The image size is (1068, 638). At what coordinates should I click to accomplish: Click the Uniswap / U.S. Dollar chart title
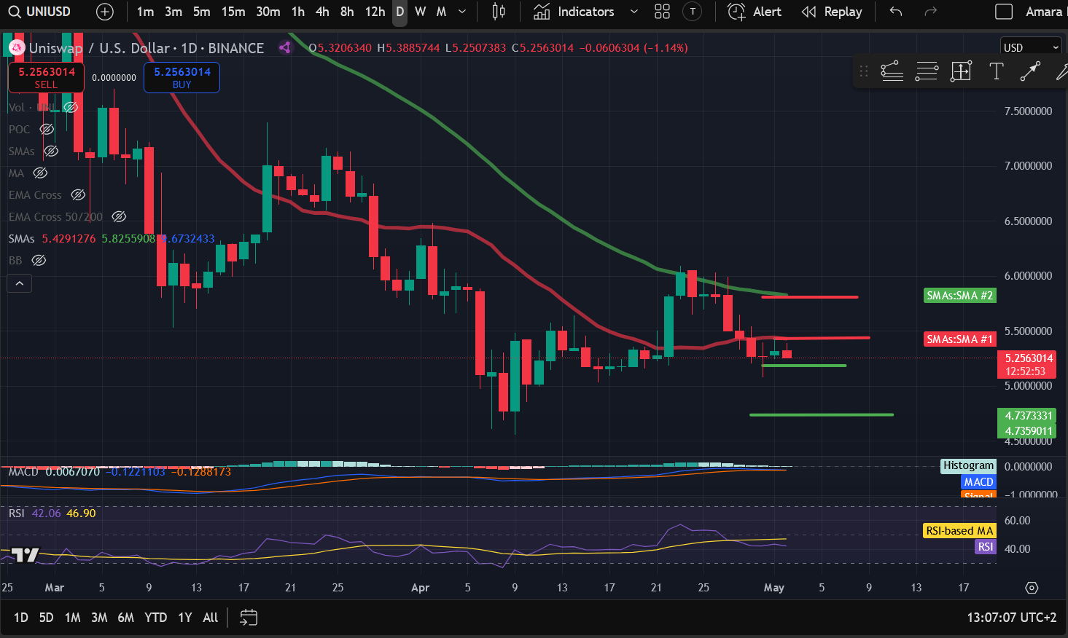click(x=100, y=48)
